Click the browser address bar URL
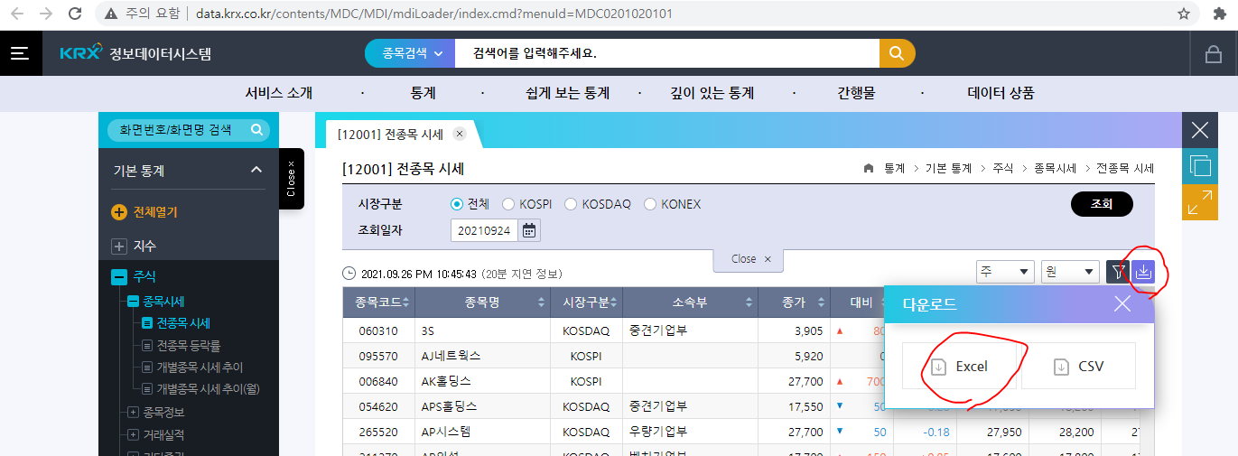1238x456 pixels. [x=433, y=14]
